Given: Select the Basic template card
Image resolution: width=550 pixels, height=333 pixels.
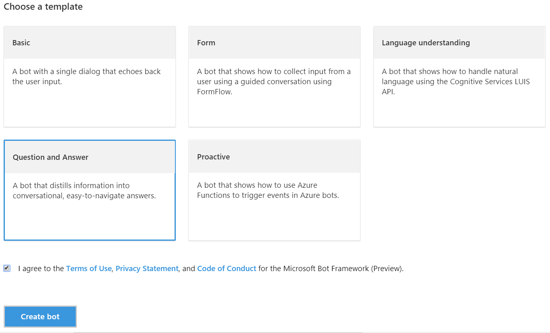Looking at the screenshot, I should (90, 76).
